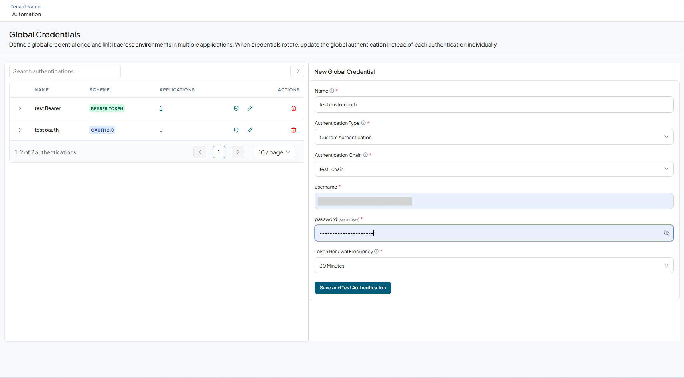Click the NAME column header
The width and height of the screenshot is (684, 378).
click(41, 90)
